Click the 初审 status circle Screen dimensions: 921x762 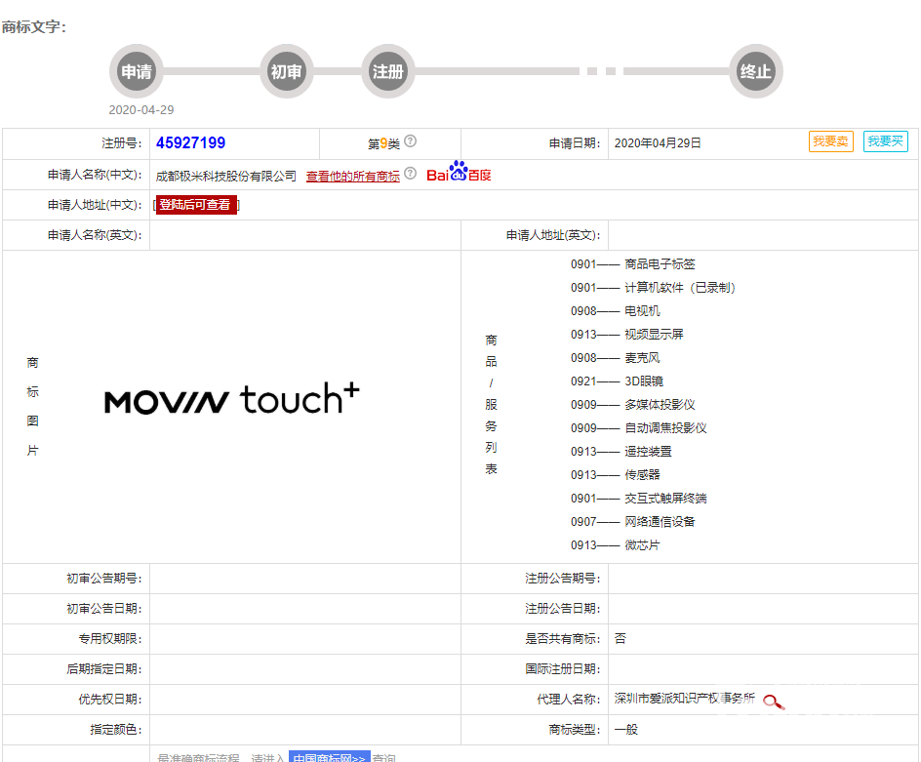(x=286, y=71)
